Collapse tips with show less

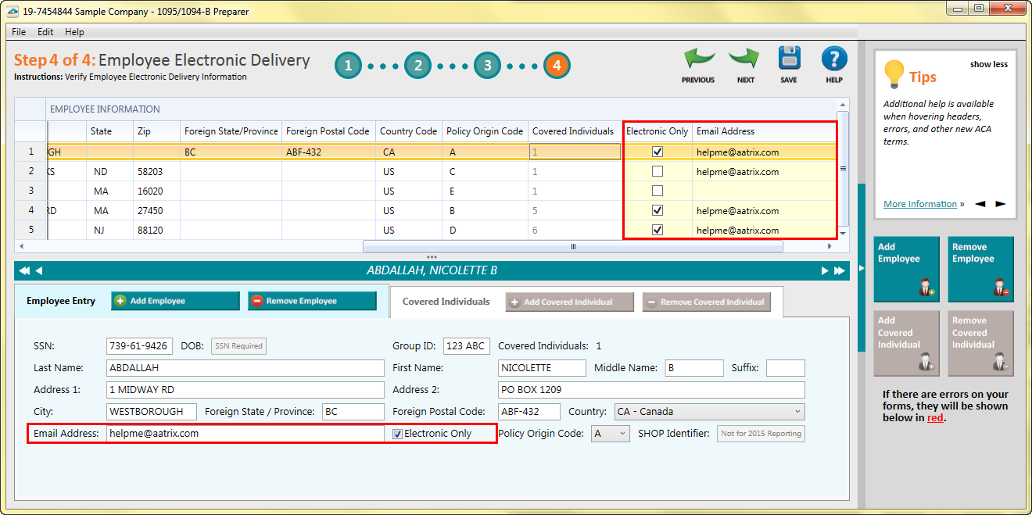pos(988,65)
